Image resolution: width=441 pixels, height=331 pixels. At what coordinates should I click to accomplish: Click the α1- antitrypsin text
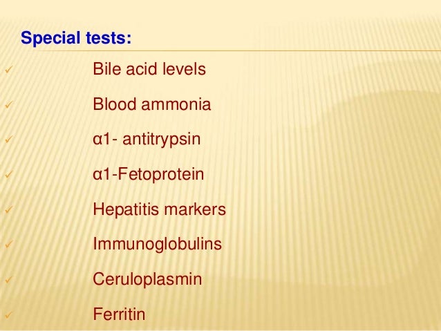tap(147, 139)
